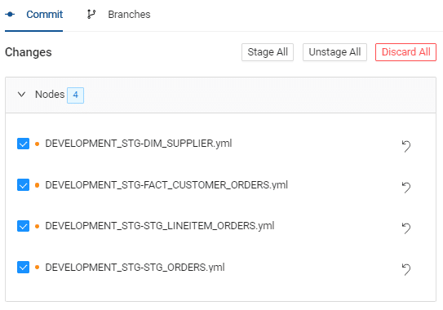Uncheck DEVELOPMENT_STG-DIM_SUPPLIER.yml checkbox
The height and width of the screenshot is (310, 443).
tap(23, 144)
